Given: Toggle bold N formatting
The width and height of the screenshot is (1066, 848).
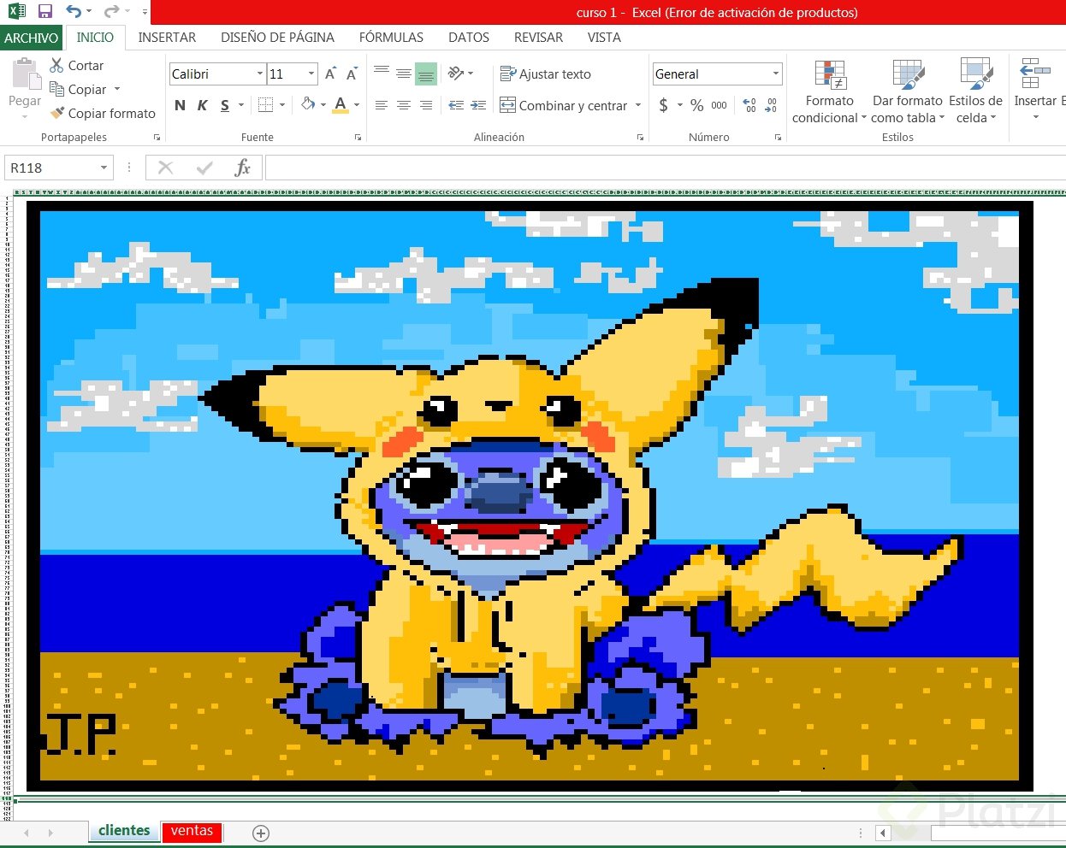Looking at the screenshot, I should pyautogui.click(x=180, y=105).
